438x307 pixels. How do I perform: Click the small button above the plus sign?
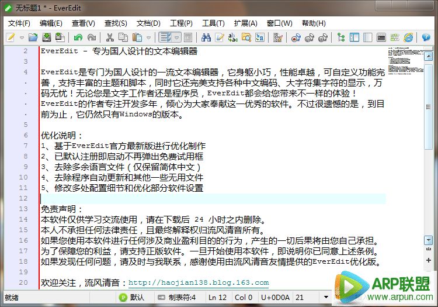[428, 249]
